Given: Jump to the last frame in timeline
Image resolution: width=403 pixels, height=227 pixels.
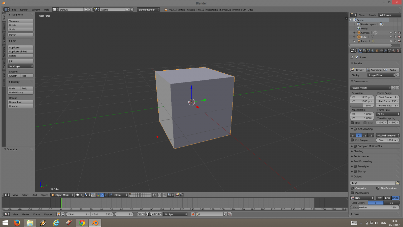Looking at the screenshot, I should tap(160, 214).
